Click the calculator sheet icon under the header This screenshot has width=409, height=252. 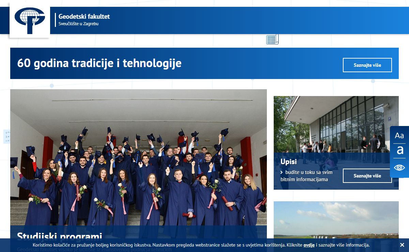272,39
